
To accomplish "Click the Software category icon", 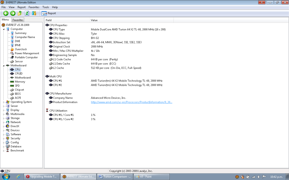I will coord(8,134).
